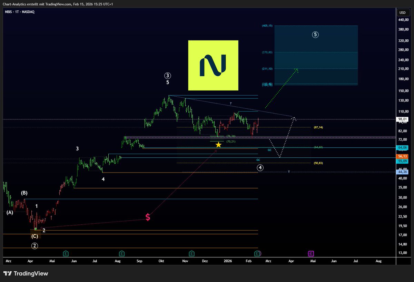The image size is (414, 282).
Task: Click the Sep label on time axis
Action: tap(139, 261)
